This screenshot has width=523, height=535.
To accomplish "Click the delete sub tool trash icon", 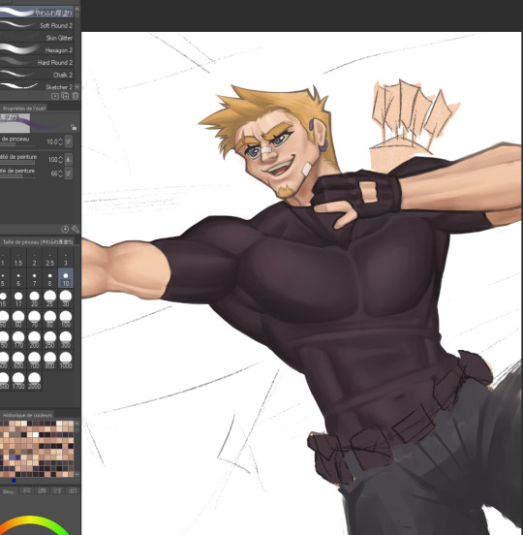I will (x=75, y=96).
